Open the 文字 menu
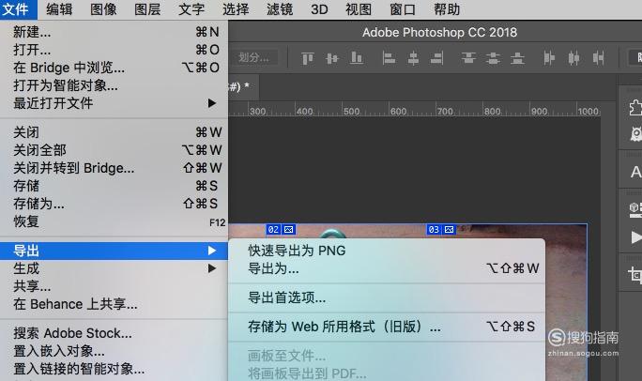Viewport: 642px width, 381px height. [191, 9]
